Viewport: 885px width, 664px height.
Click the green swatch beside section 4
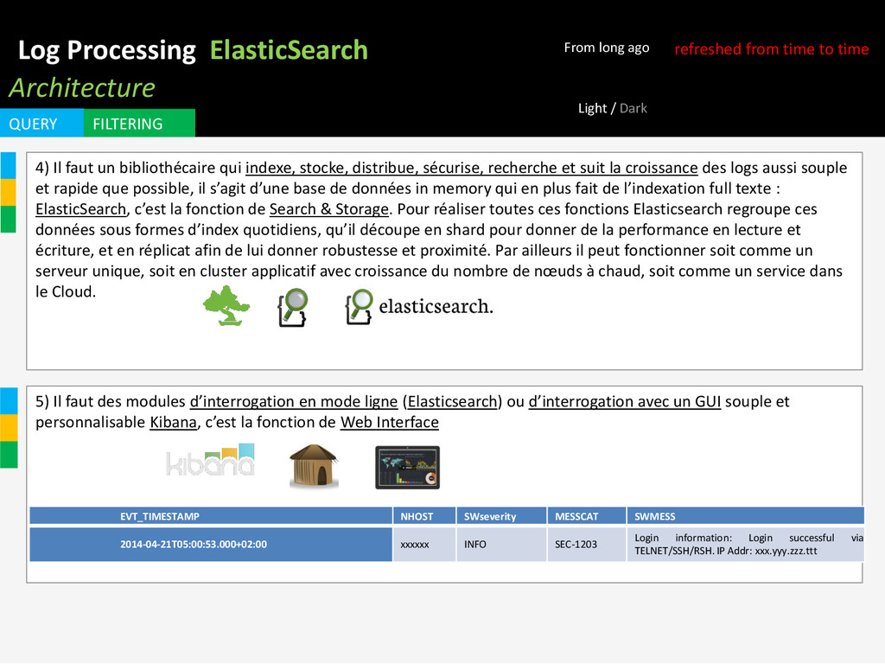tap(8, 220)
